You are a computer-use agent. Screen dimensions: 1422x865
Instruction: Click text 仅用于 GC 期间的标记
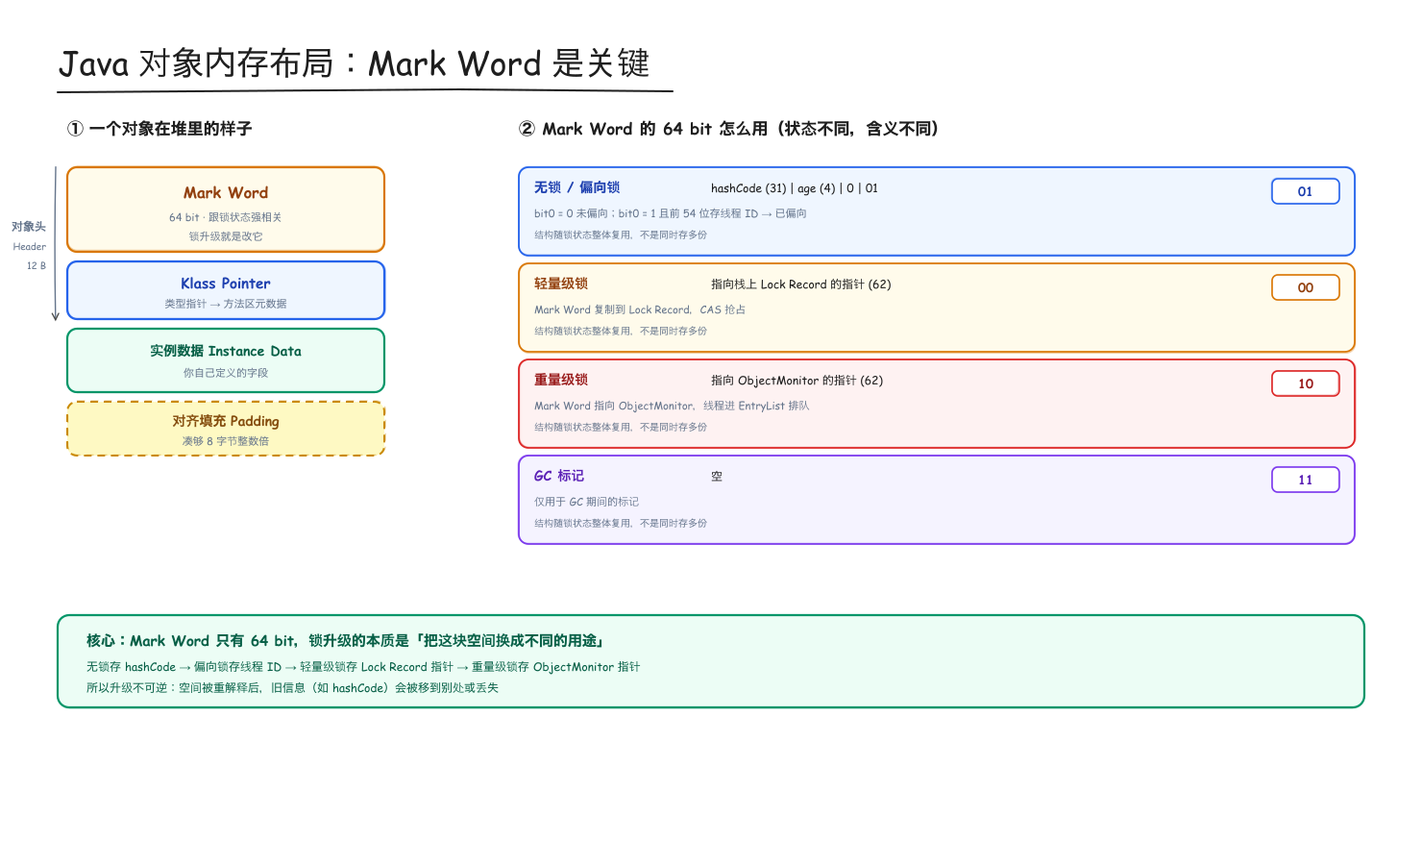586,502
